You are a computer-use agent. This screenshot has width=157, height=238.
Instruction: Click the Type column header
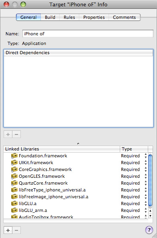click(134, 149)
